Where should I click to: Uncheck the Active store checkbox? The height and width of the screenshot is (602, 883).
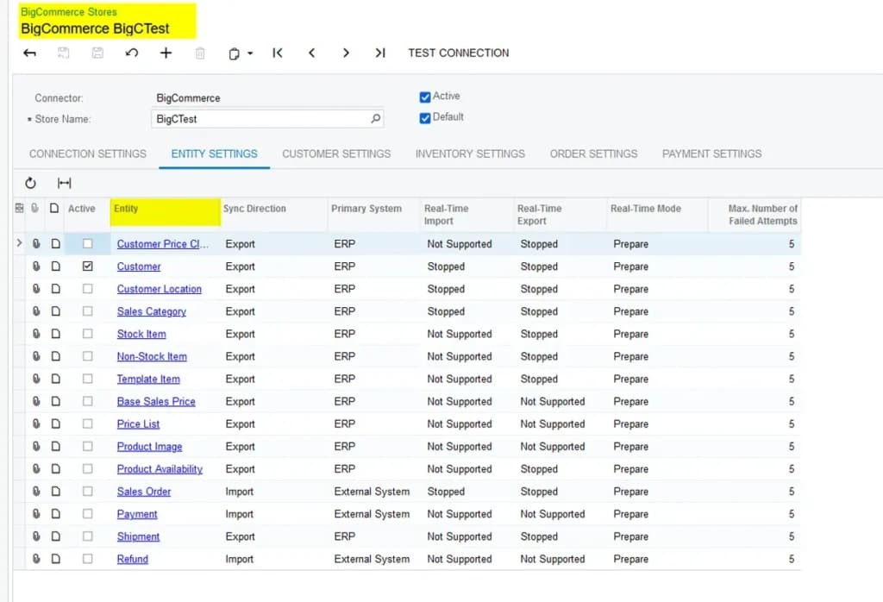pyautogui.click(x=425, y=97)
